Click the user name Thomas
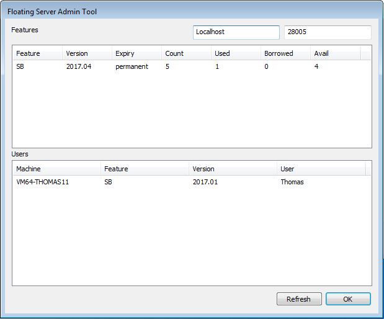Screen dimensions: 384x319 [x=292, y=182]
